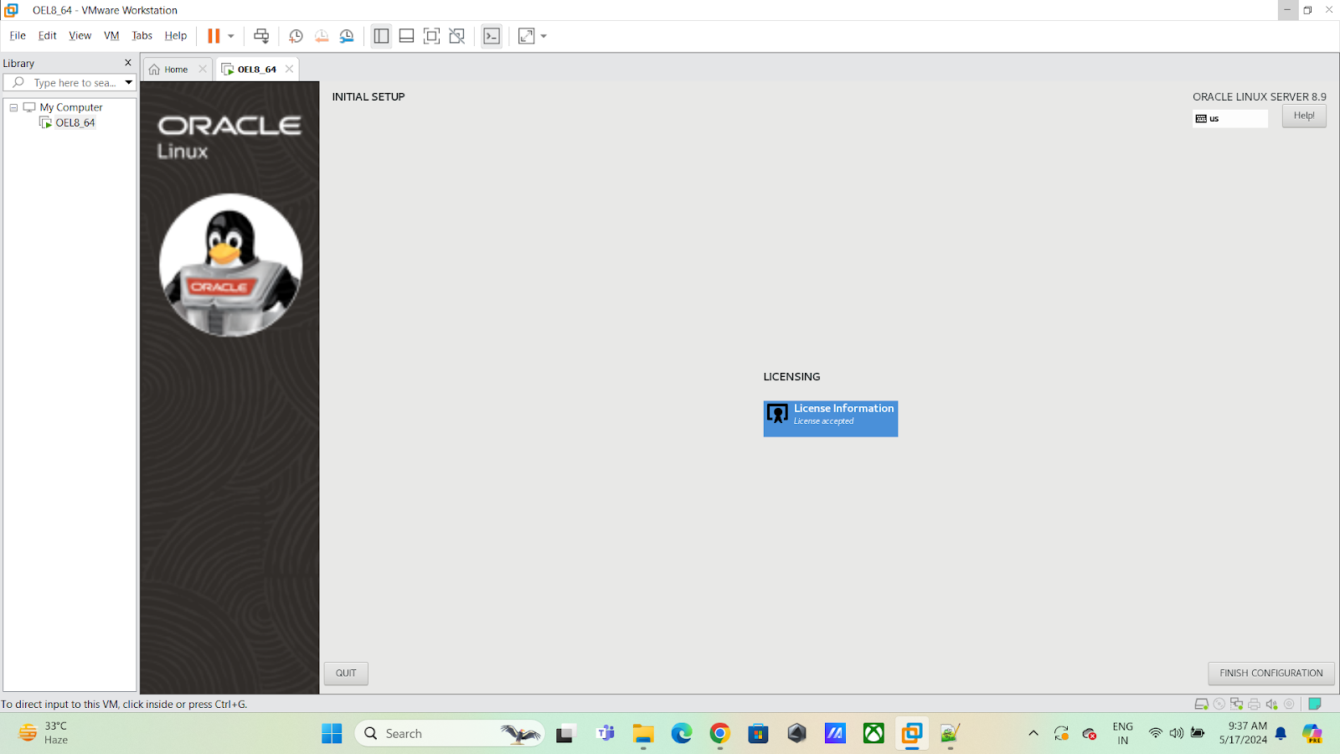
Task: Click the teal message log icon
Action: [1315, 705]
